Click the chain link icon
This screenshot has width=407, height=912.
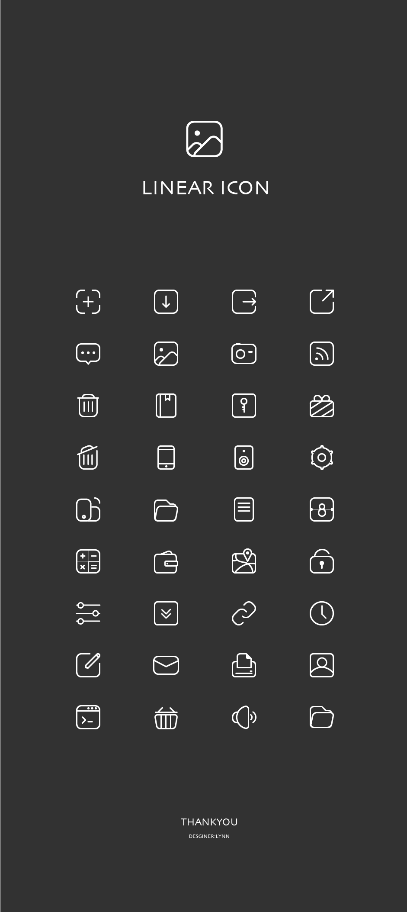pos(244,613)
